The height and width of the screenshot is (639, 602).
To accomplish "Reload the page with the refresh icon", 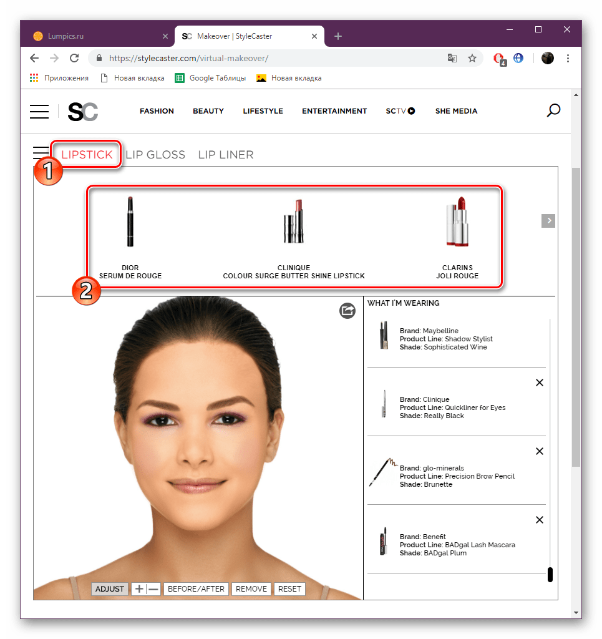I will click(74, 57).
